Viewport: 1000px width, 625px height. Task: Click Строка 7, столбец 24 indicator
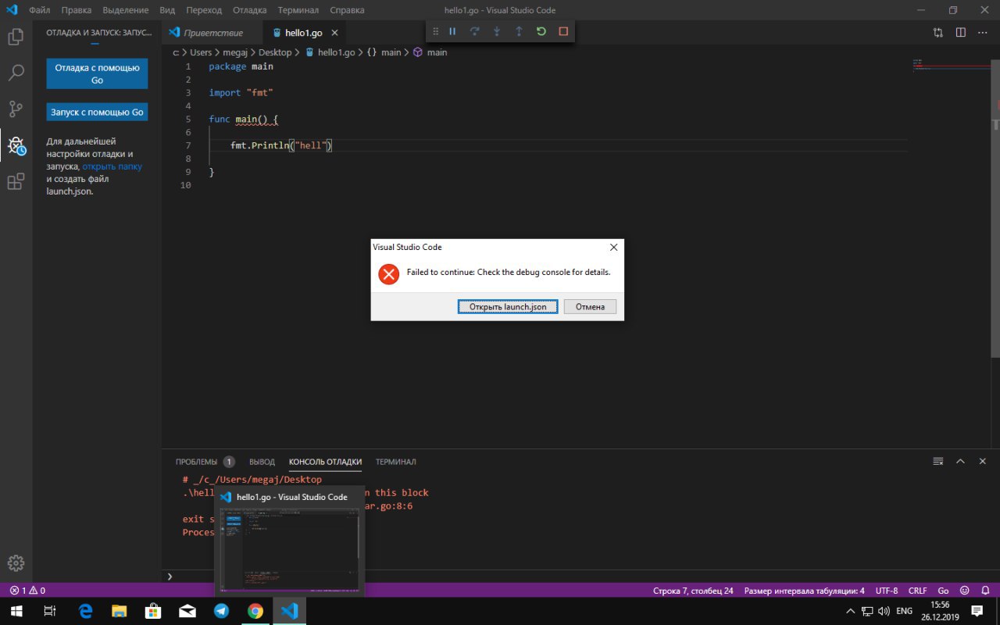(x=693, y=591)
